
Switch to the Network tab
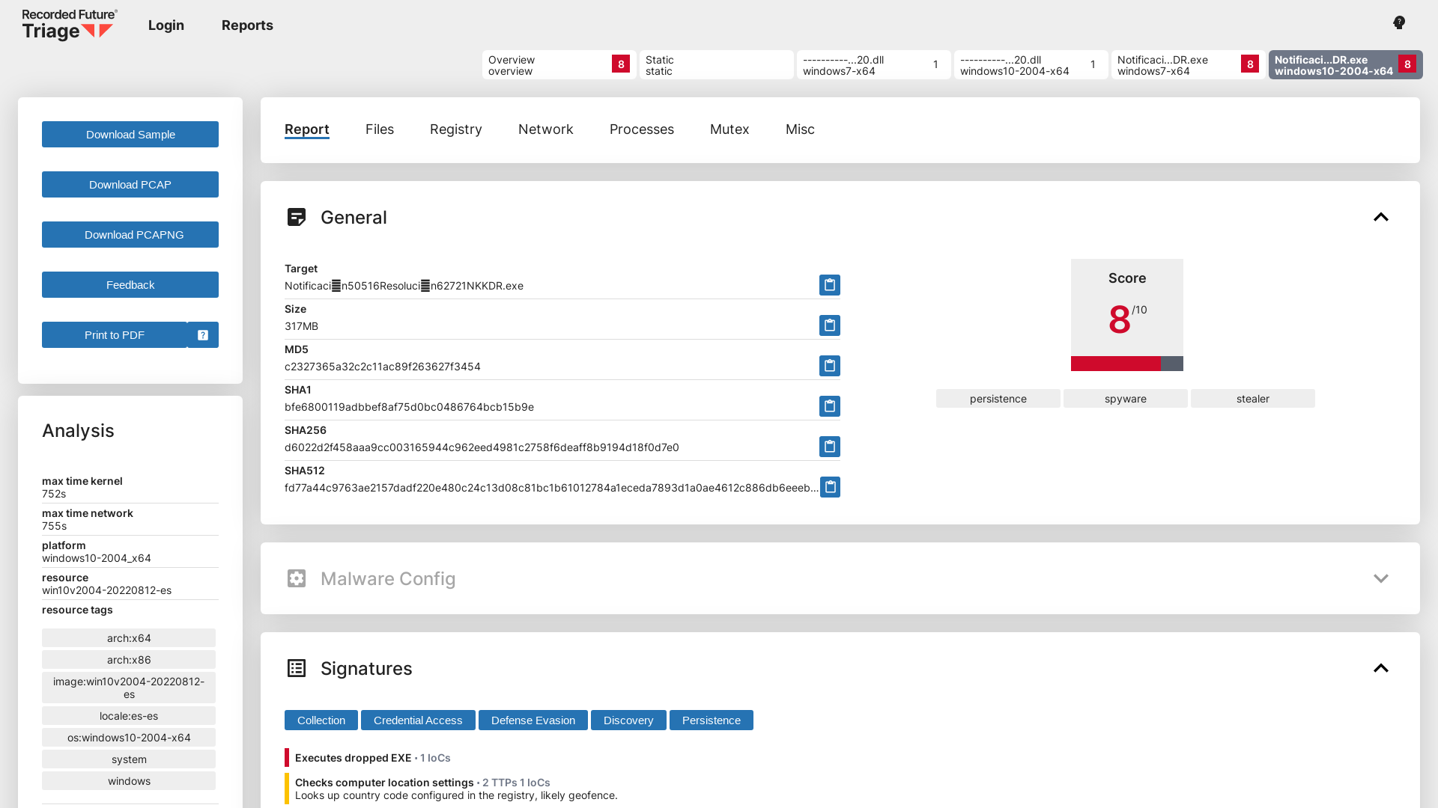[545, 129]
